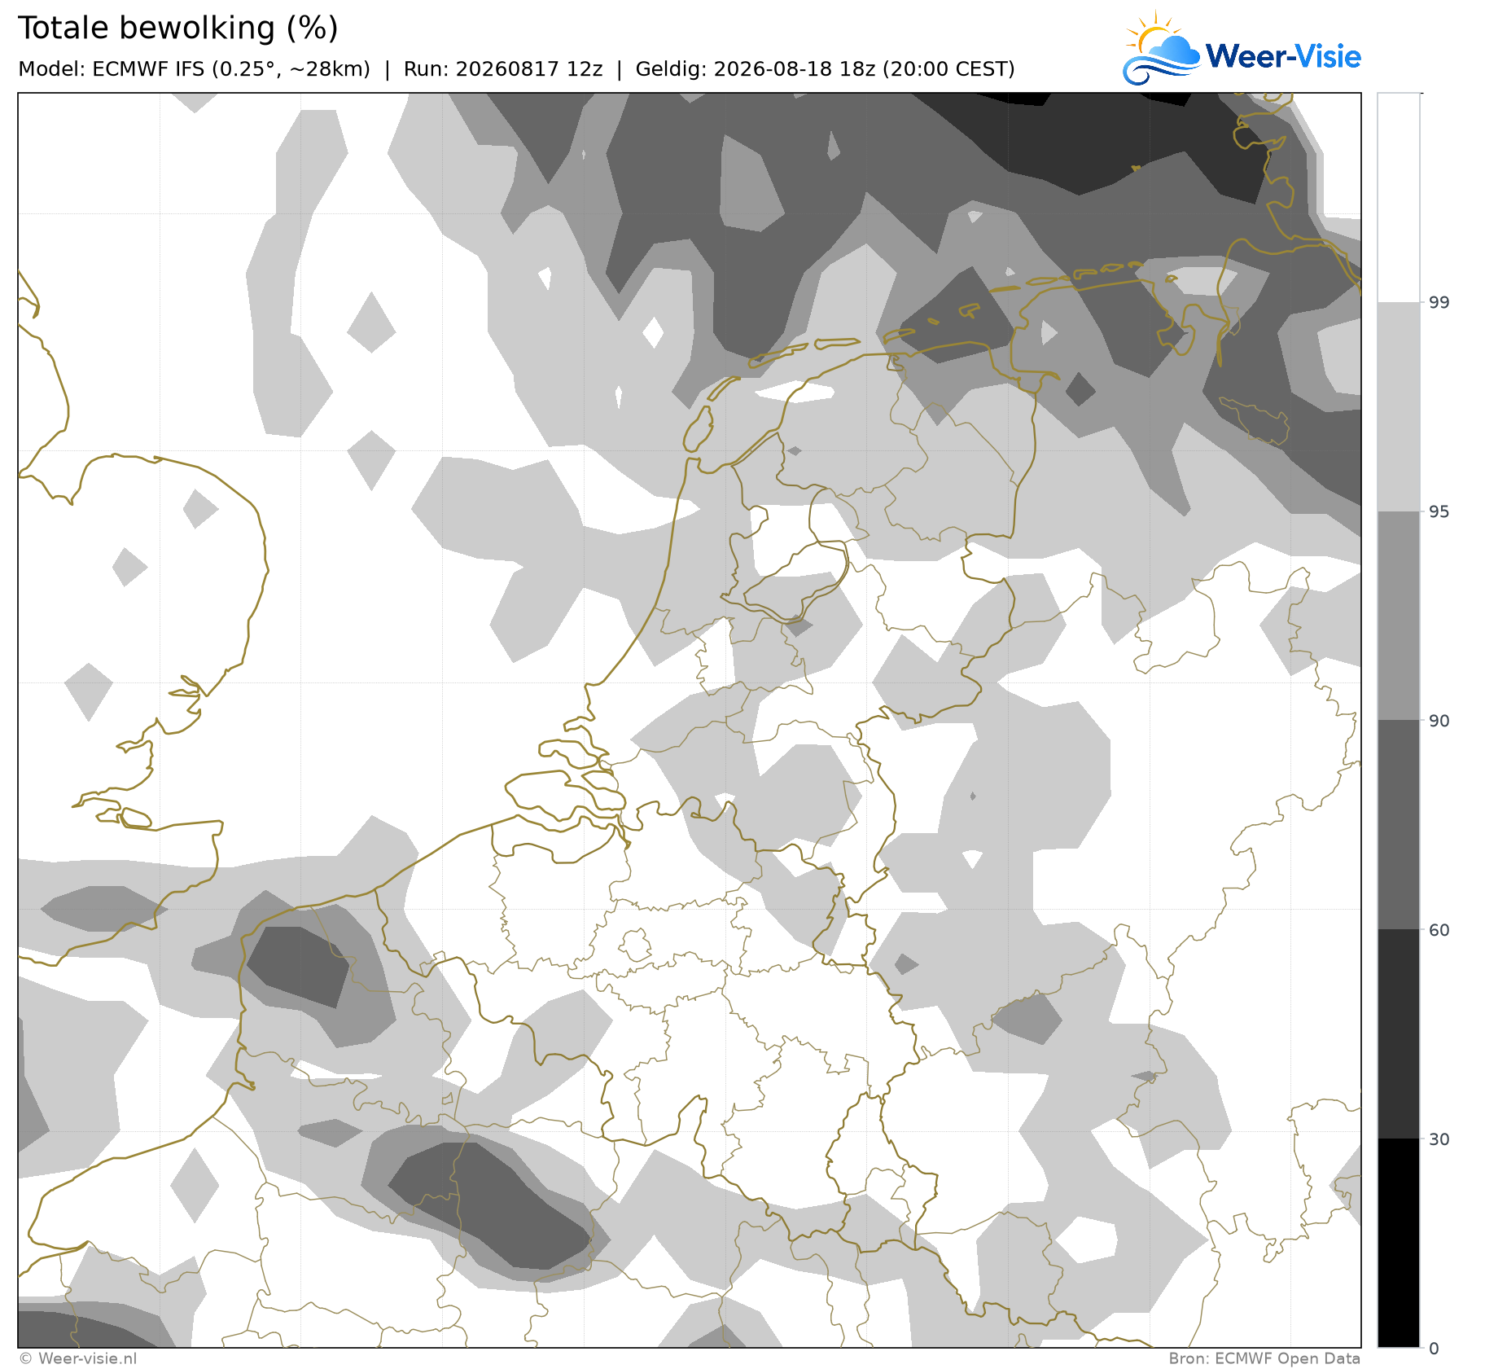Click the black 0-30% colorbar segment
Screen dimensions: 1485x1369
[x=1399, y=1243]
